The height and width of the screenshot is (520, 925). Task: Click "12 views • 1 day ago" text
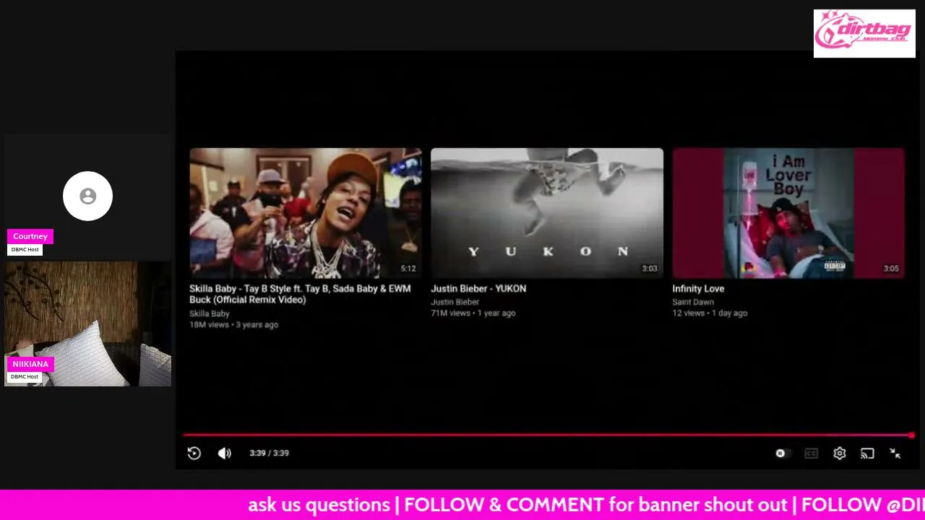pos(710,313)
